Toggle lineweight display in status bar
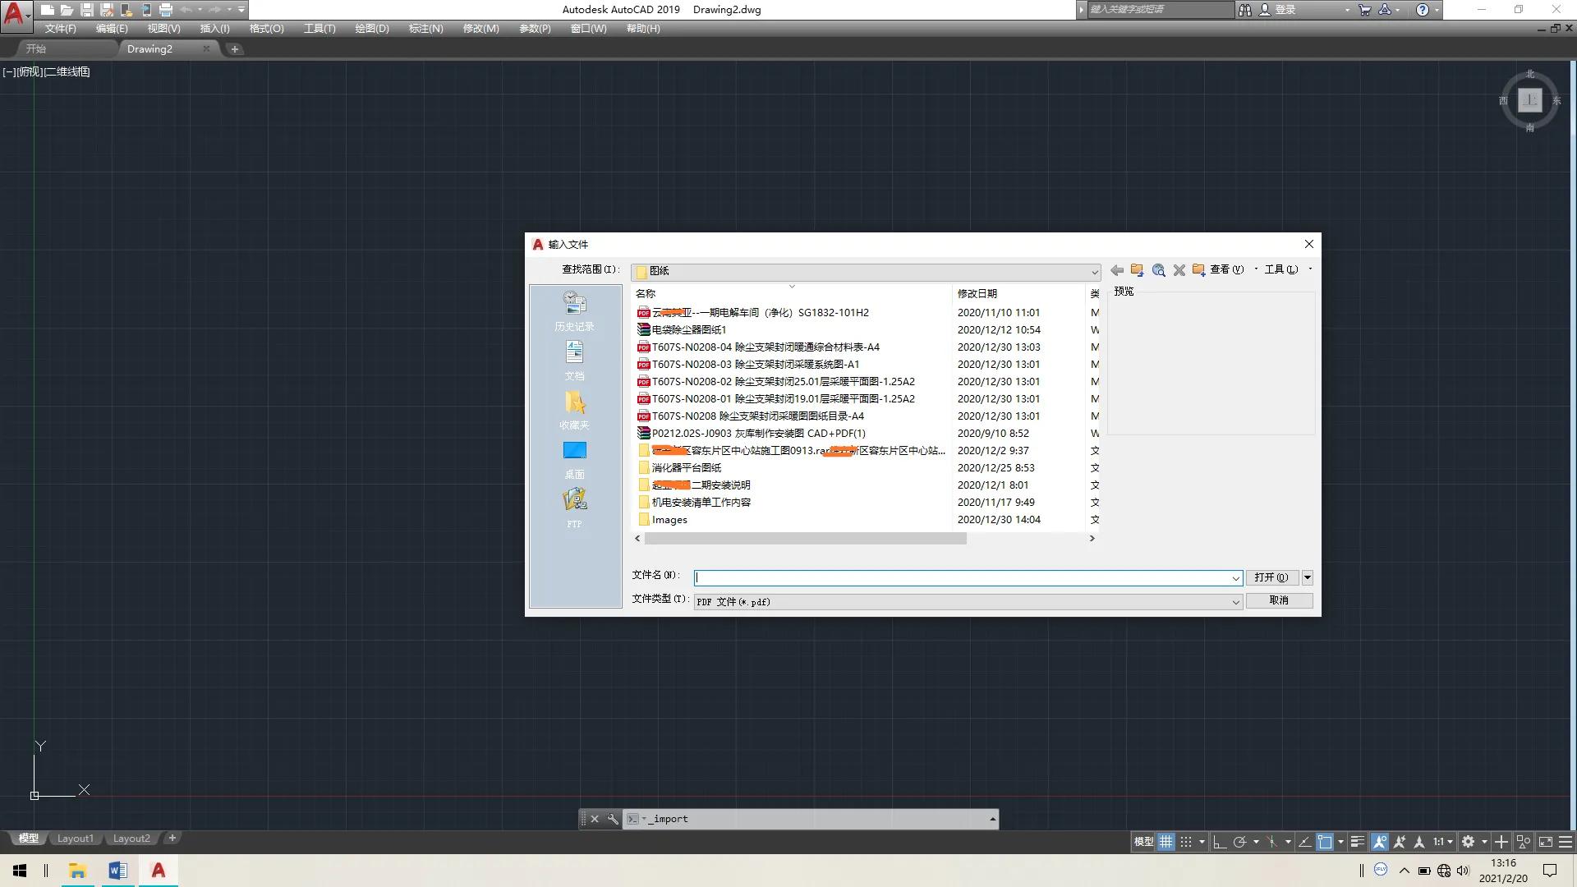1577x887 pixels. (1358, 842)
